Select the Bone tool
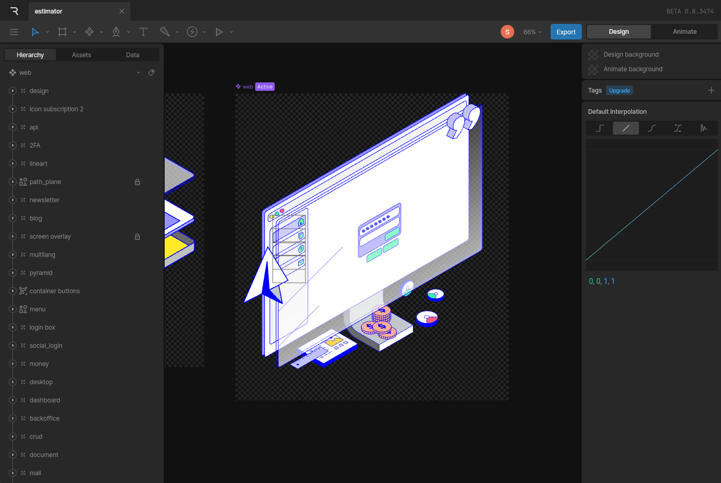This screenshot has width=721, height=483. coord(165,32)
